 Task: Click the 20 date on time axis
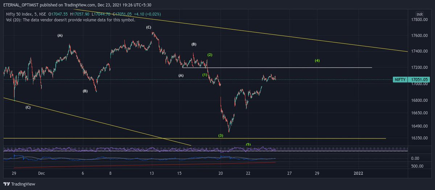click(220, 173)
